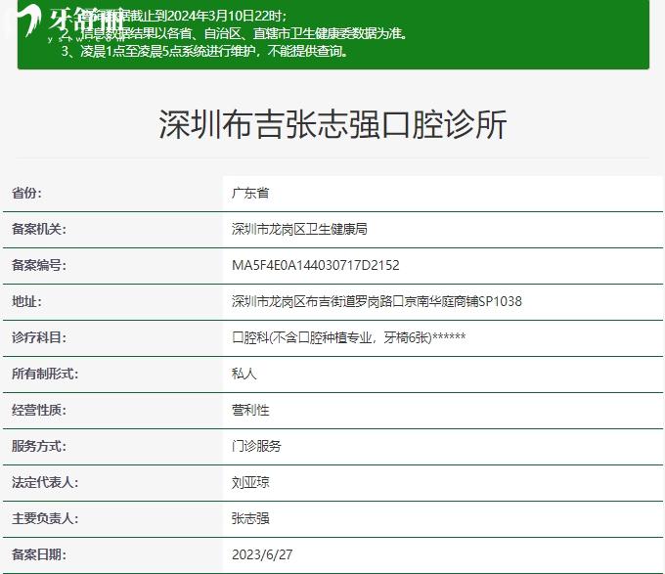The image size is (665, 574).
Task: Select the value 门诊服务
Action: (256, 446)
